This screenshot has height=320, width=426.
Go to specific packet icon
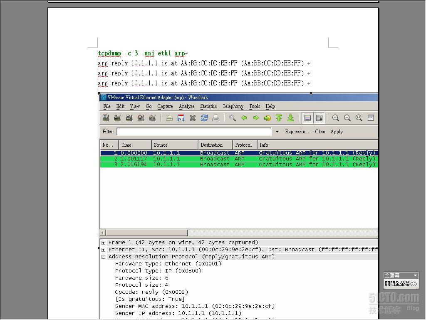coord(267,118)
